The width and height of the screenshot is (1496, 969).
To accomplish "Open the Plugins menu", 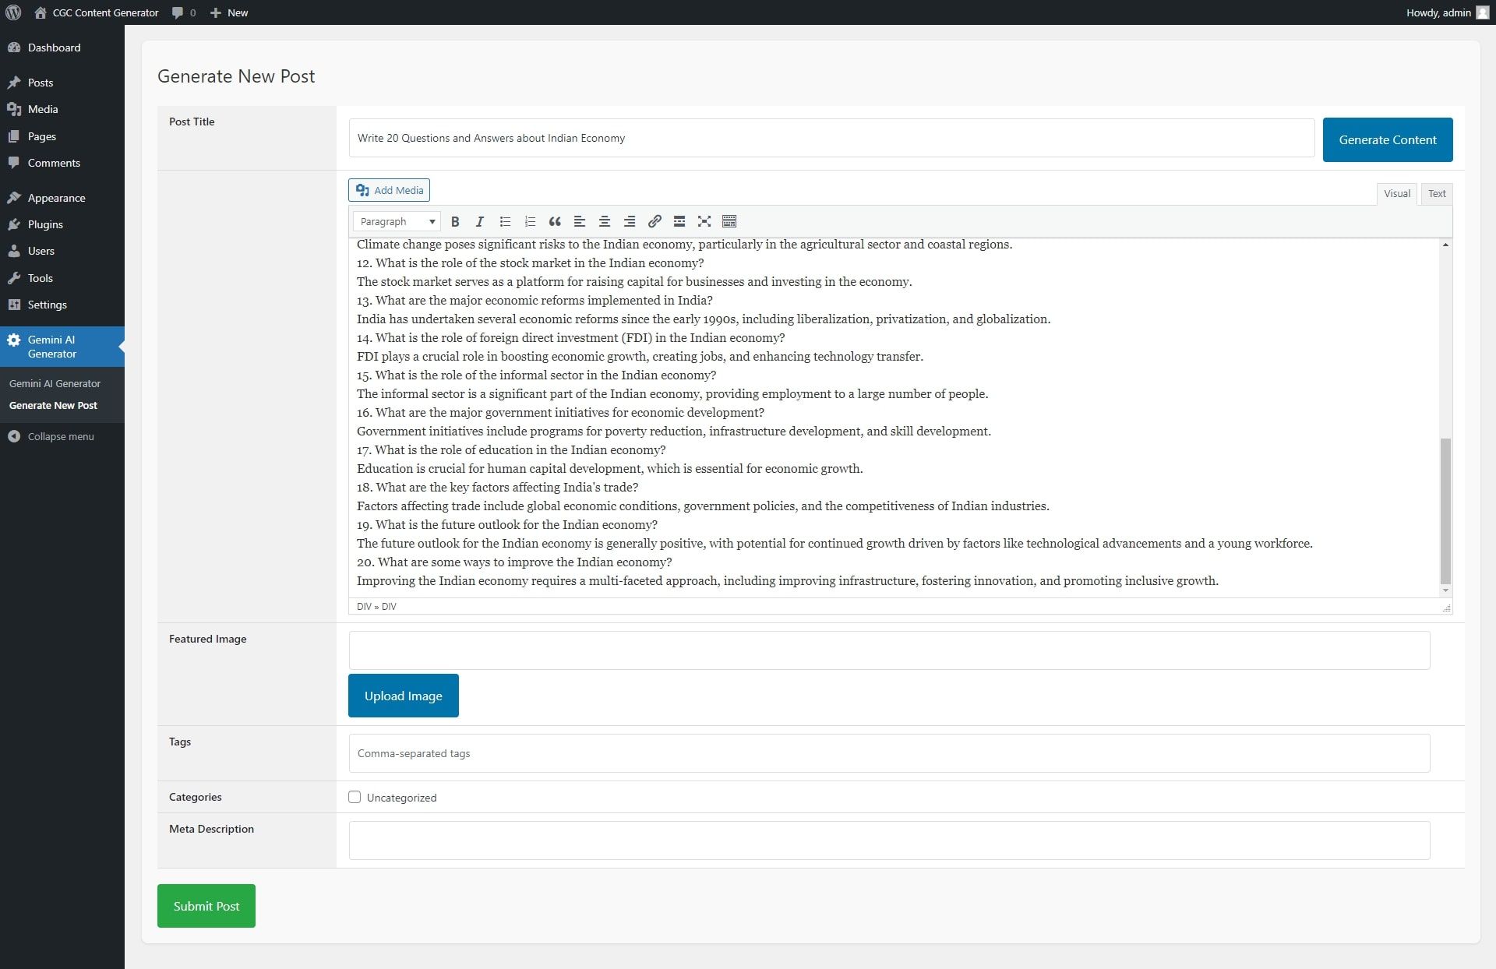I will pos(45,224).
